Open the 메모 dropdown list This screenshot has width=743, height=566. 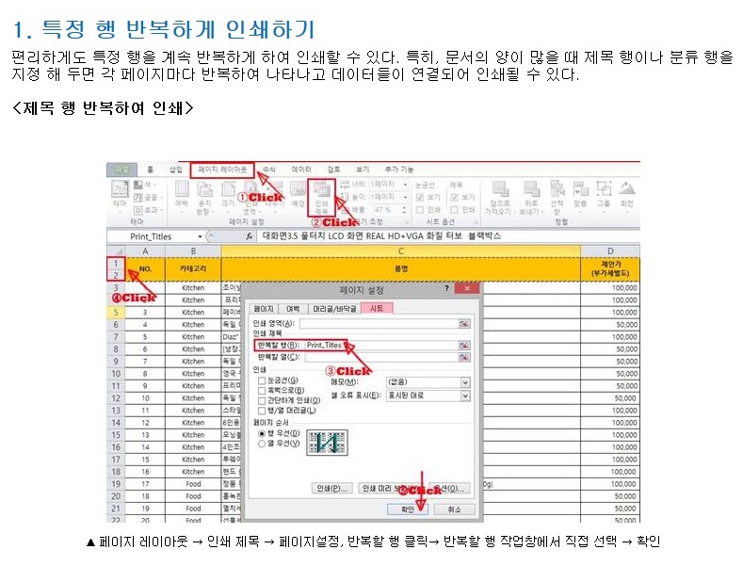point(464,382)
